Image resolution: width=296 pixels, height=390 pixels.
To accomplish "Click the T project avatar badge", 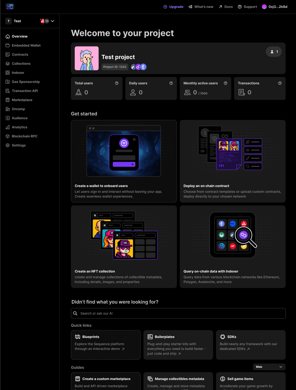I will pyautogui.click(x=9, y=21).
